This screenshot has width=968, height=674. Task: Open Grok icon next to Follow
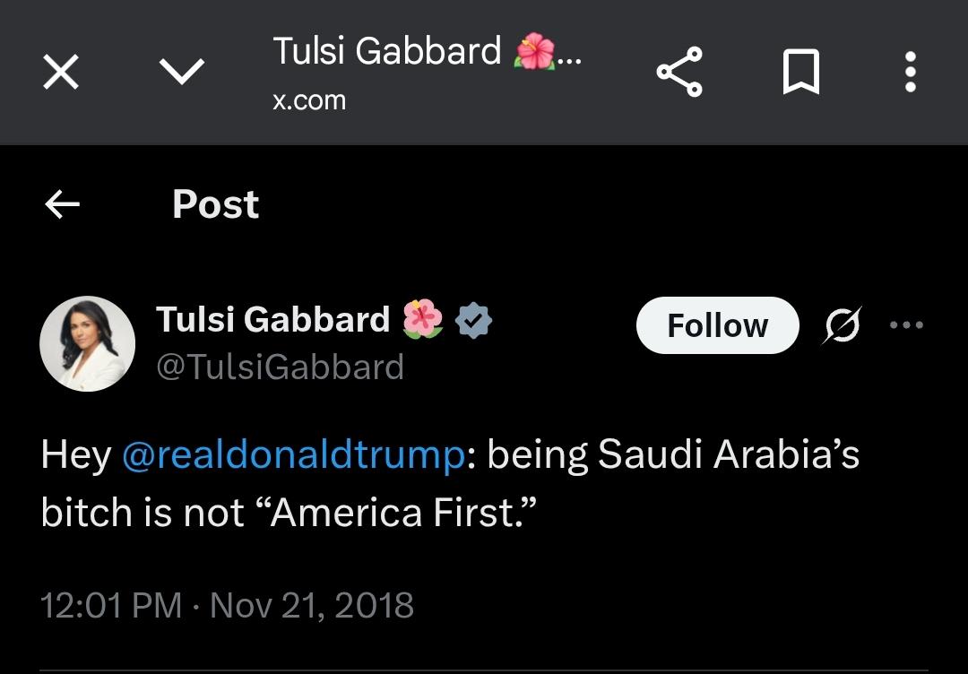tap(842, 324)
